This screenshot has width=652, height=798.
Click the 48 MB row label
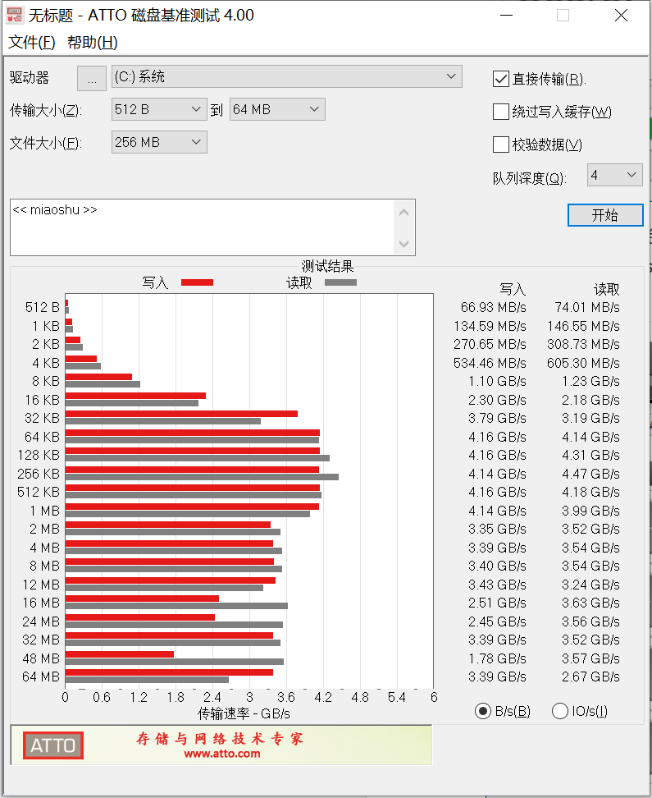coord(41,658)
